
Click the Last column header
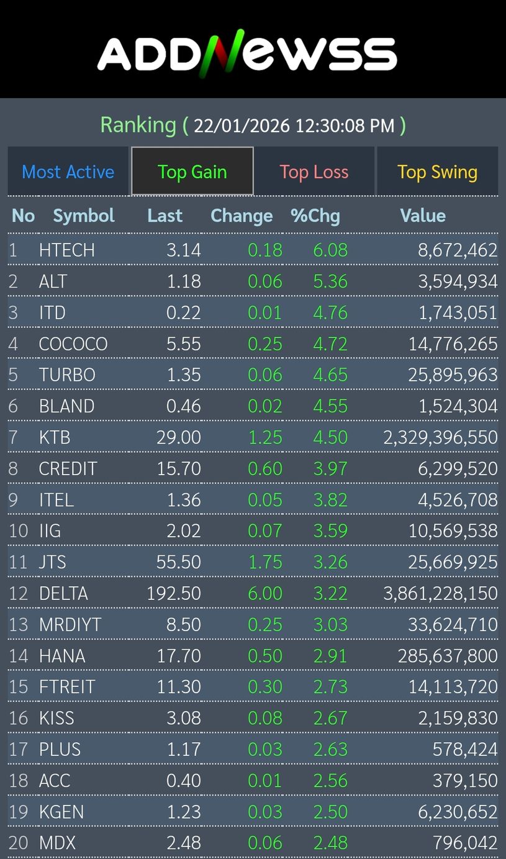[x=165, y=216]
